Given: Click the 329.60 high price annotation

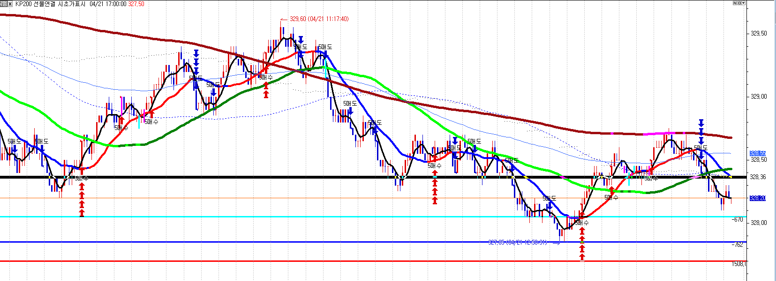Looking at the screenshot, I should point(319,19).
